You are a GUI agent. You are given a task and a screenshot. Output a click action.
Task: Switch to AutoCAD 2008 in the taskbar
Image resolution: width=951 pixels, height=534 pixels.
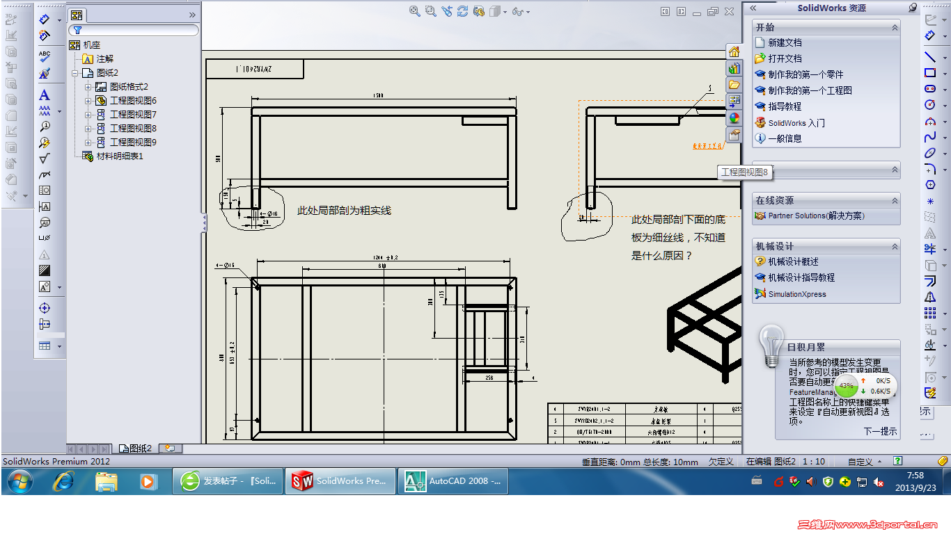point(453,481)
